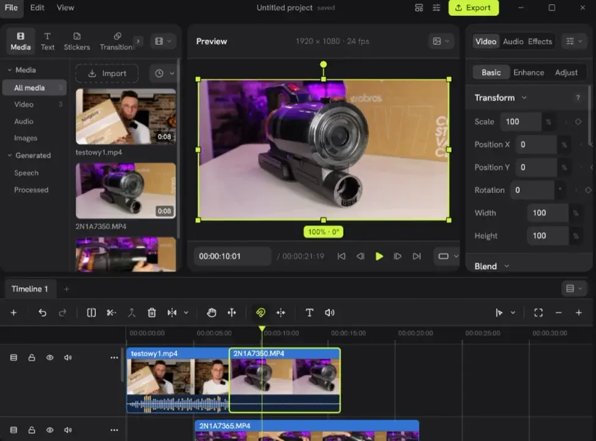This screenshot has width=596, height=441.
Task: Select the hand pan tool
Action: coord(211,313)
